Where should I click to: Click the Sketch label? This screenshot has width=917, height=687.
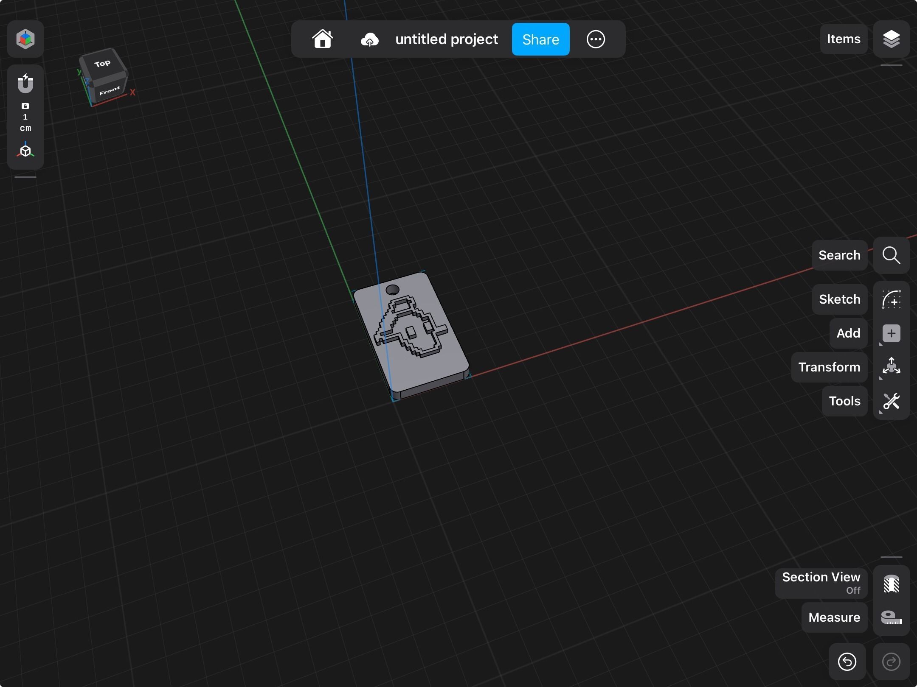click(x=840, y=299)
